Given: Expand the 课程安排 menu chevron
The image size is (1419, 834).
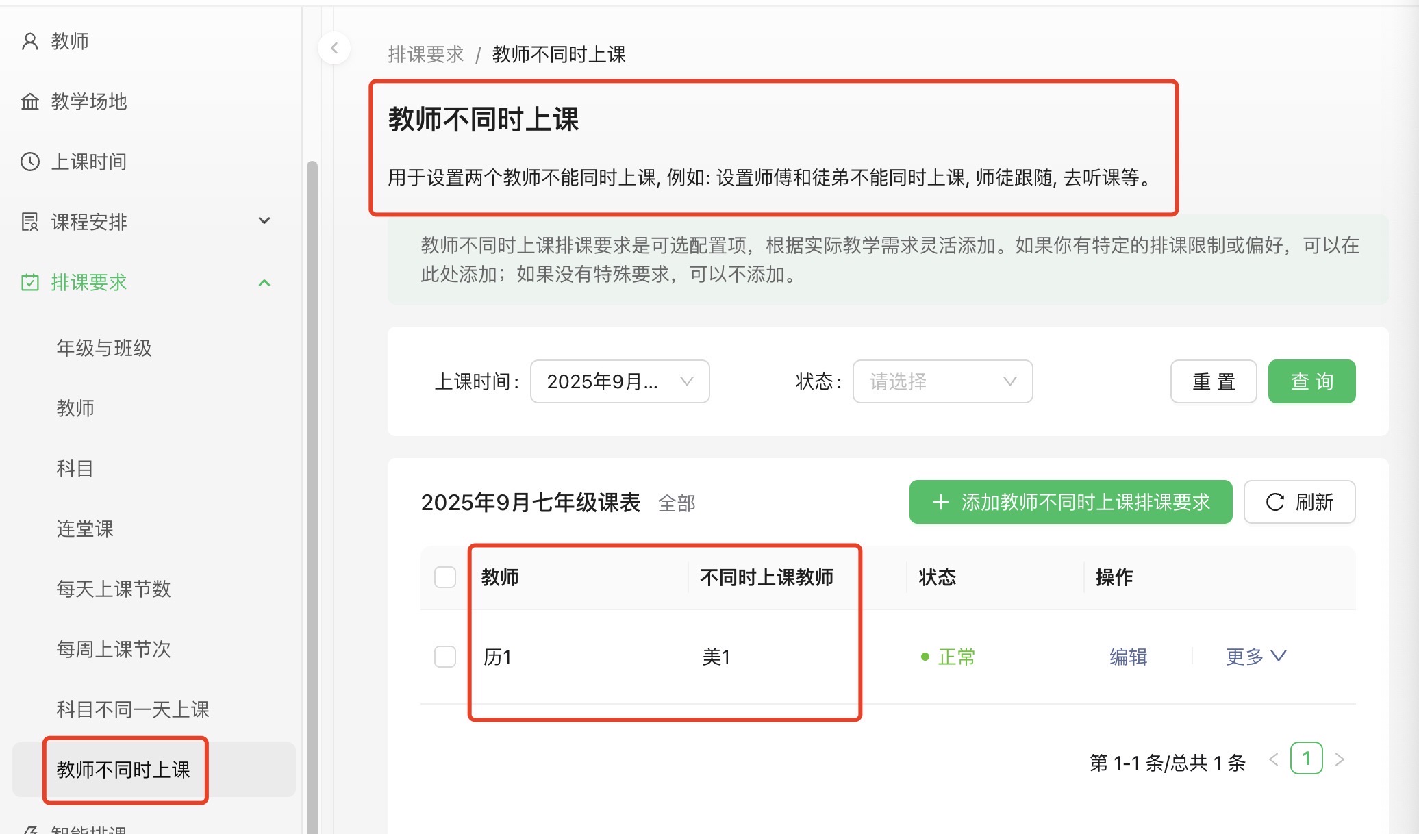Looking at the screenshot, I should [264, 221].
